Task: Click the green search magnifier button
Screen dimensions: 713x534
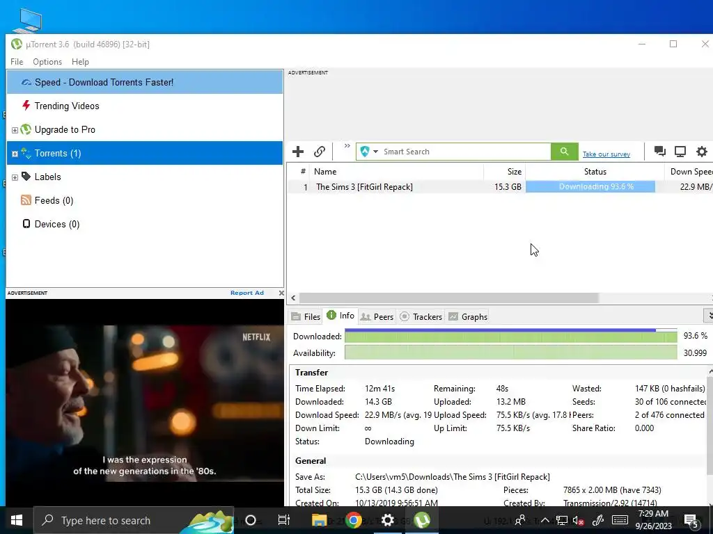Action: 564,151
